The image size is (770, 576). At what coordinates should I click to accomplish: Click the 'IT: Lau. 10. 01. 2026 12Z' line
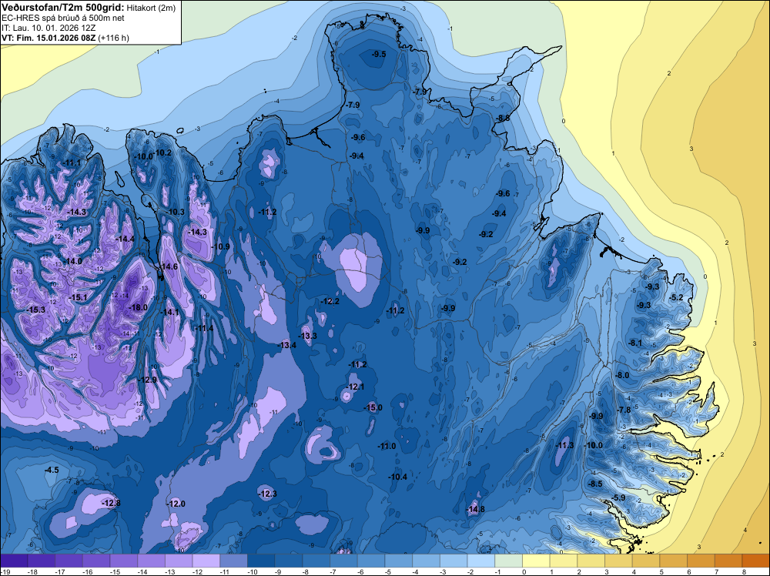(x=49, y=28)
